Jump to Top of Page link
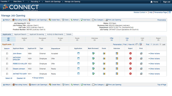 [162, 85]
